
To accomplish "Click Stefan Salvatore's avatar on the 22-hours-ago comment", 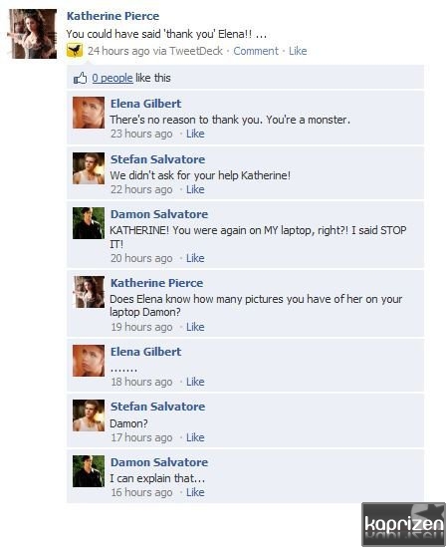I will point(89,168).
